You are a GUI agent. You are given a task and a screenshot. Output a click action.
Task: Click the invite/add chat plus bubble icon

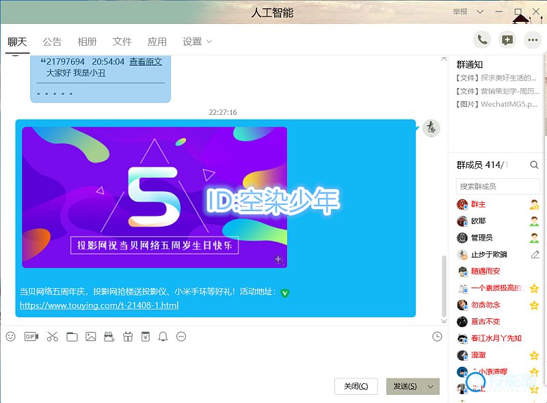507,40
